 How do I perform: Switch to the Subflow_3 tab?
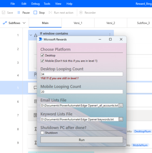coord(140,23)
